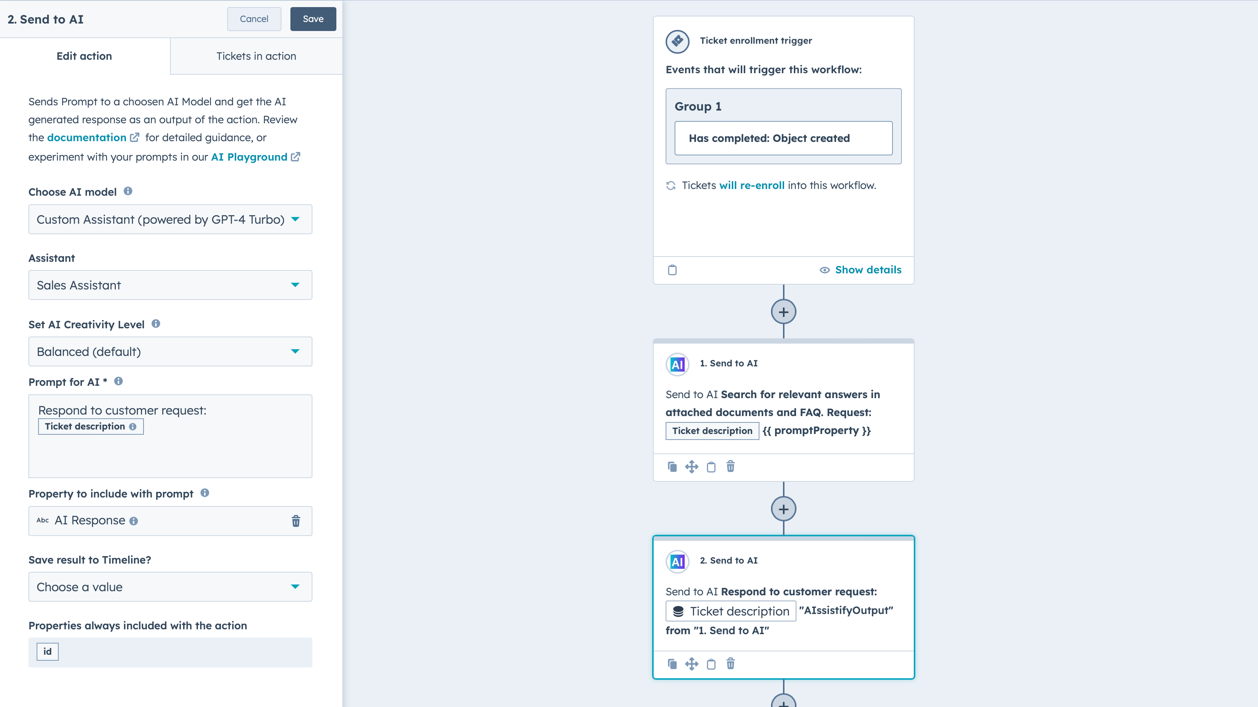Click info icon next to AI Response
The image size is (1258, 707).
point(134,521)
